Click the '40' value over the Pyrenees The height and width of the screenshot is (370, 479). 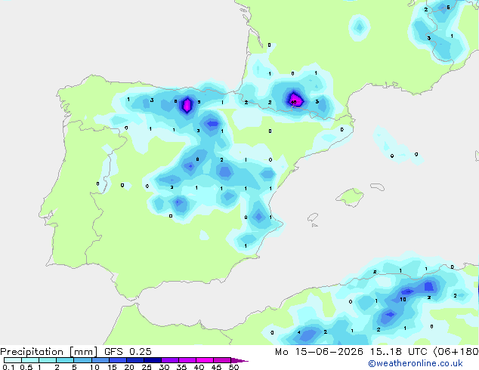[294, 102]
